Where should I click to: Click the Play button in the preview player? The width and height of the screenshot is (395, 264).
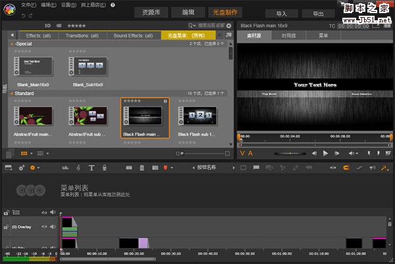pos(325,153)
